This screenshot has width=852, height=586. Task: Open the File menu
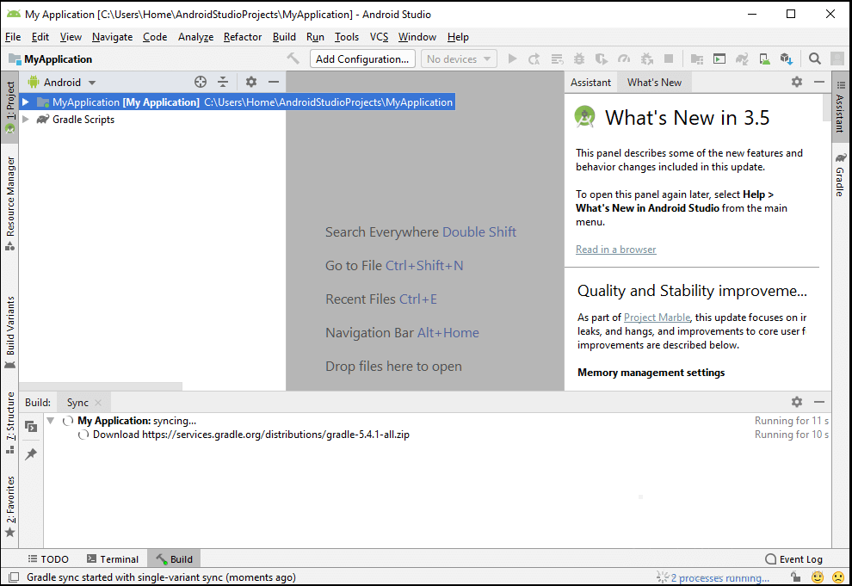13,37
